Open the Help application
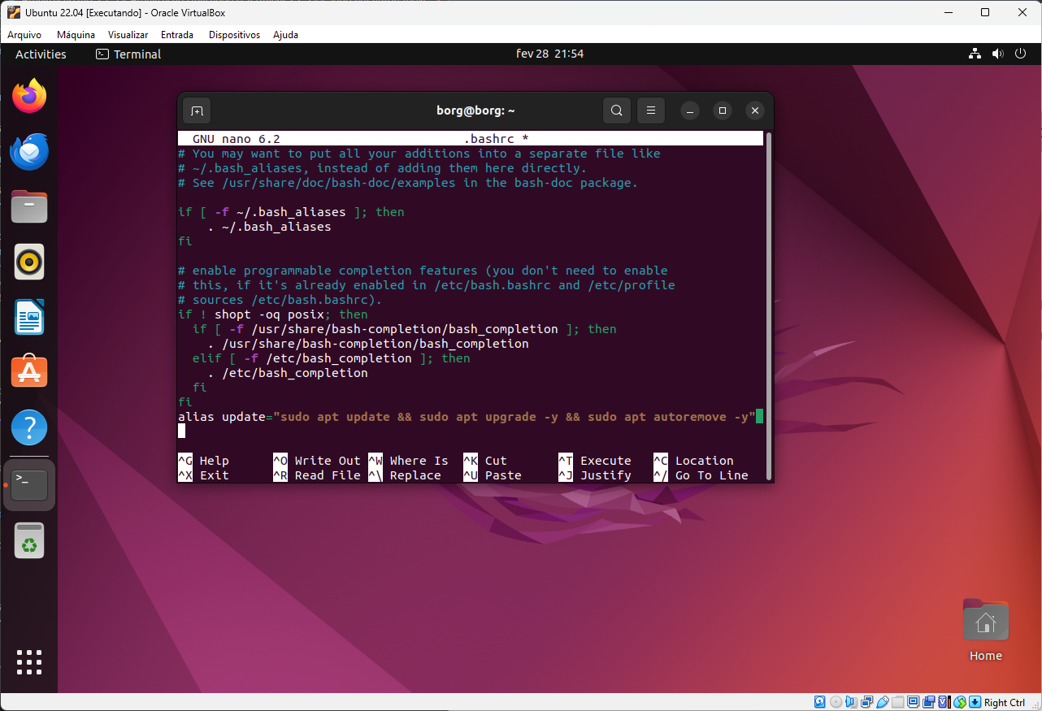1042x711 pixels. [29, 427]
